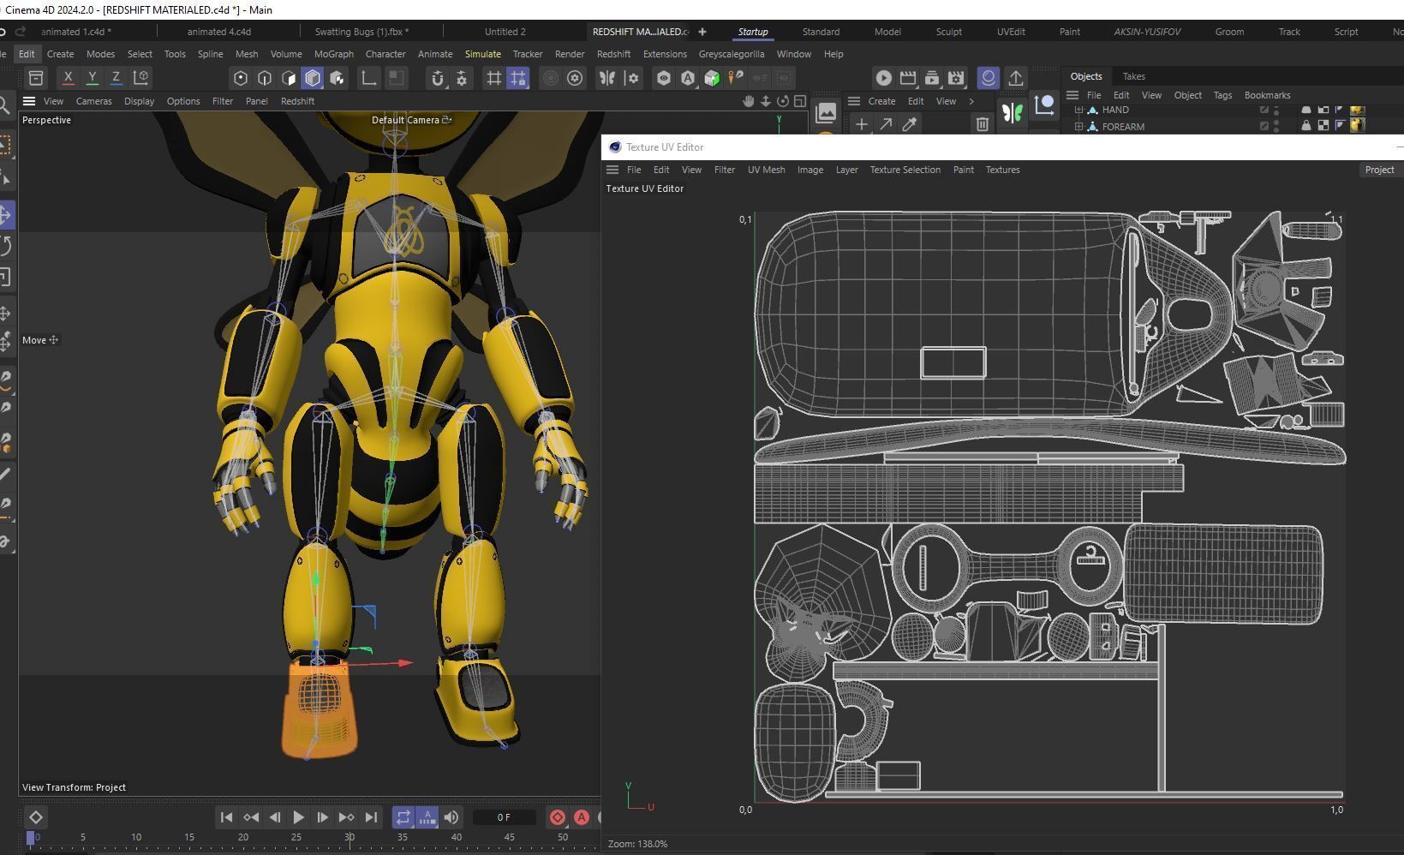Open Project dropdown in UV Editor

click(1379, 170)
